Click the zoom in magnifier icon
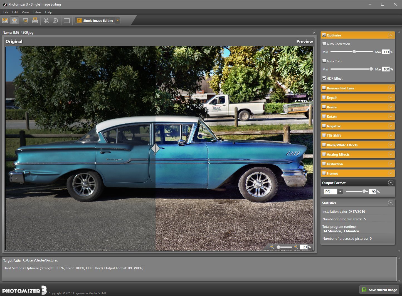The image size is (402, 296). [x=296, y=247]
